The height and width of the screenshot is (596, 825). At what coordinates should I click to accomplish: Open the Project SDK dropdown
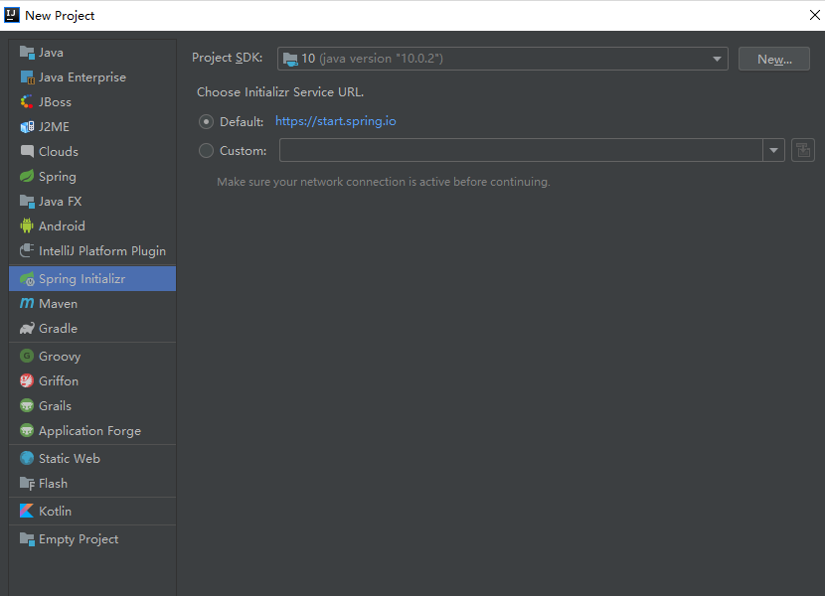click(503, 59)
